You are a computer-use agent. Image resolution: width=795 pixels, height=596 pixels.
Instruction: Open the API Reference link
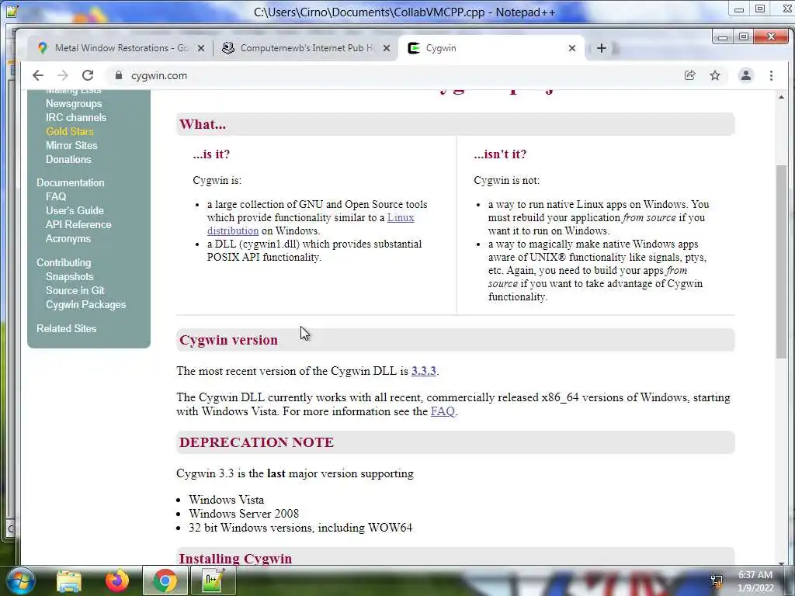78,224
